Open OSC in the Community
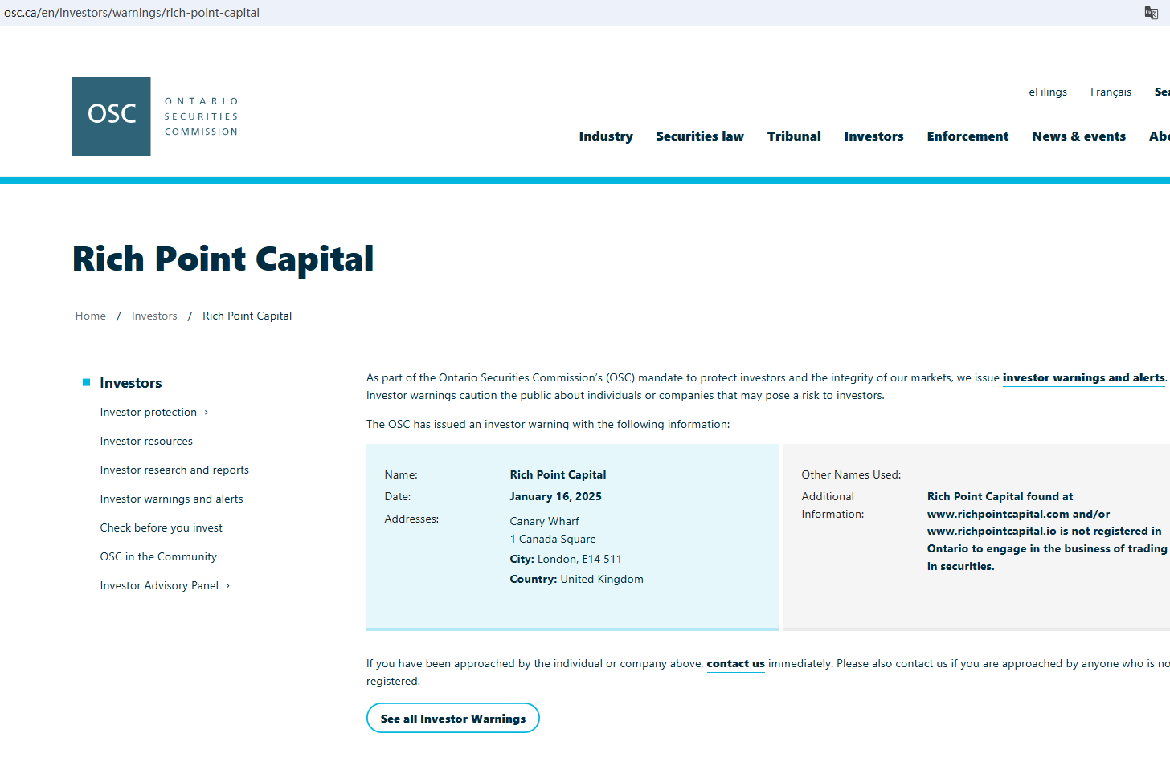The image size is (1170, 782). pyautogui.click(x=158, y=557)
